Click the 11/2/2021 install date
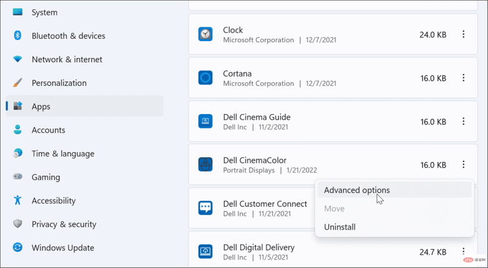 click(273, 127)
